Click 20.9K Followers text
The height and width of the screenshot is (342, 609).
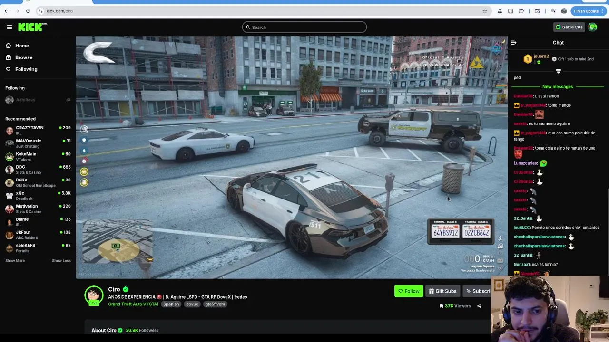(x=142, y=331)
